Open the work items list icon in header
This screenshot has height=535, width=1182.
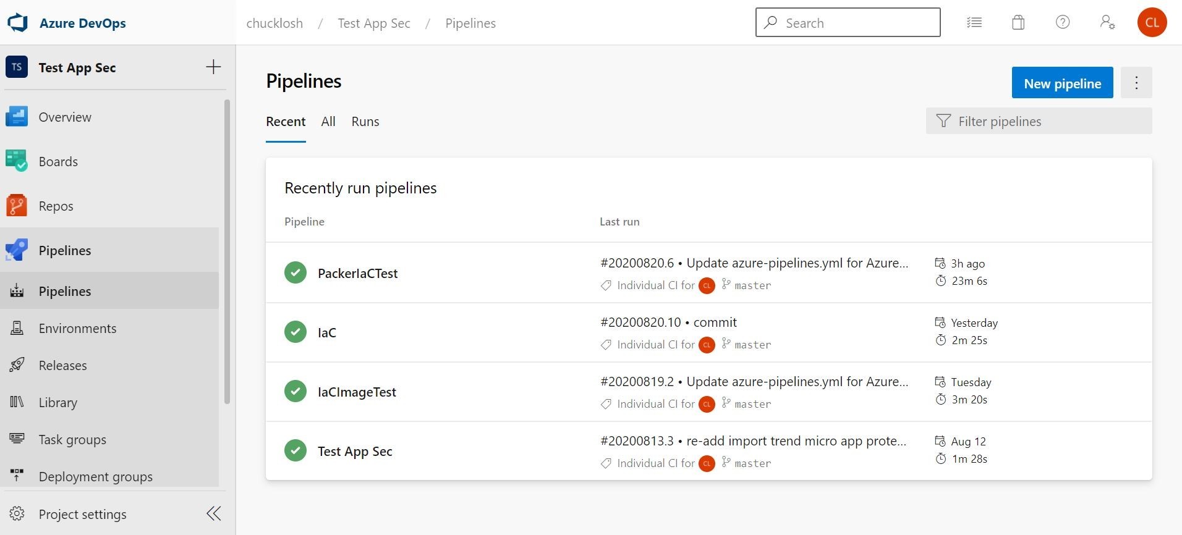(974, 23)
